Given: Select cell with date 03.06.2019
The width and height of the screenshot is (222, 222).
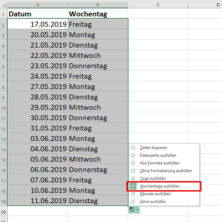Looking at the screenshot, I should (x=38, y=138).
